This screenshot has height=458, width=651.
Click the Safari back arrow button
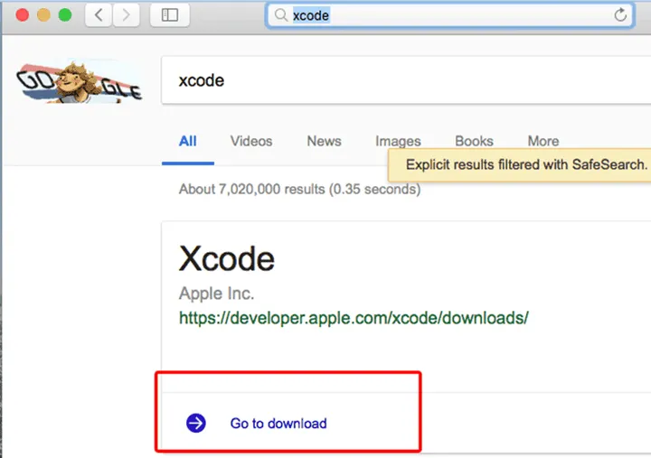(98, 15)
